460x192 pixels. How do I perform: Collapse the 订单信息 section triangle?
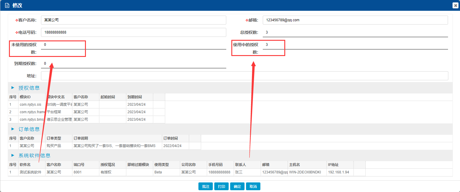tap(13, 129)
